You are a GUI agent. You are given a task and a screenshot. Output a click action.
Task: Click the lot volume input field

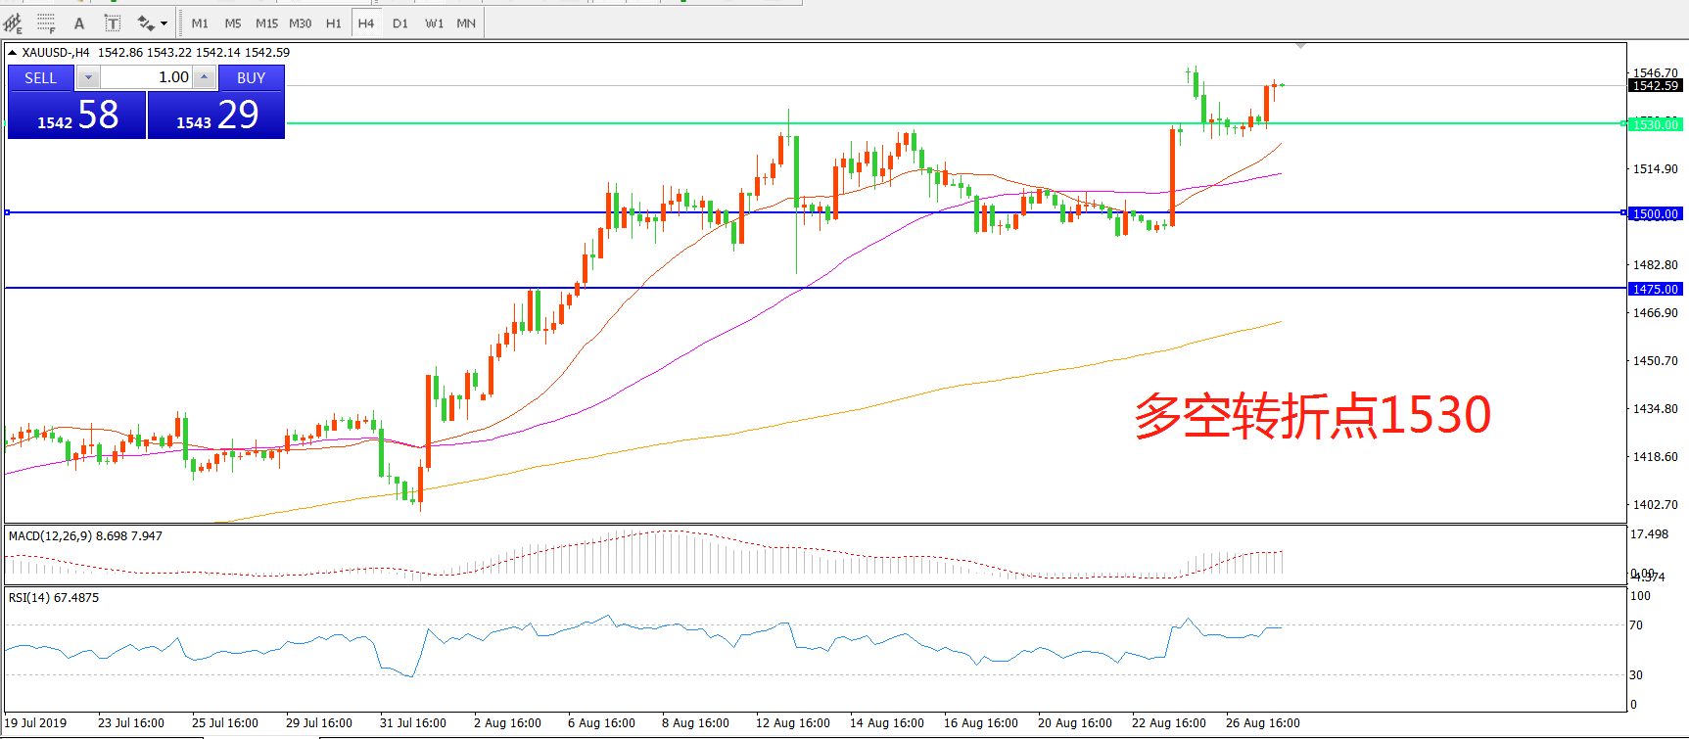click(147, 77)
